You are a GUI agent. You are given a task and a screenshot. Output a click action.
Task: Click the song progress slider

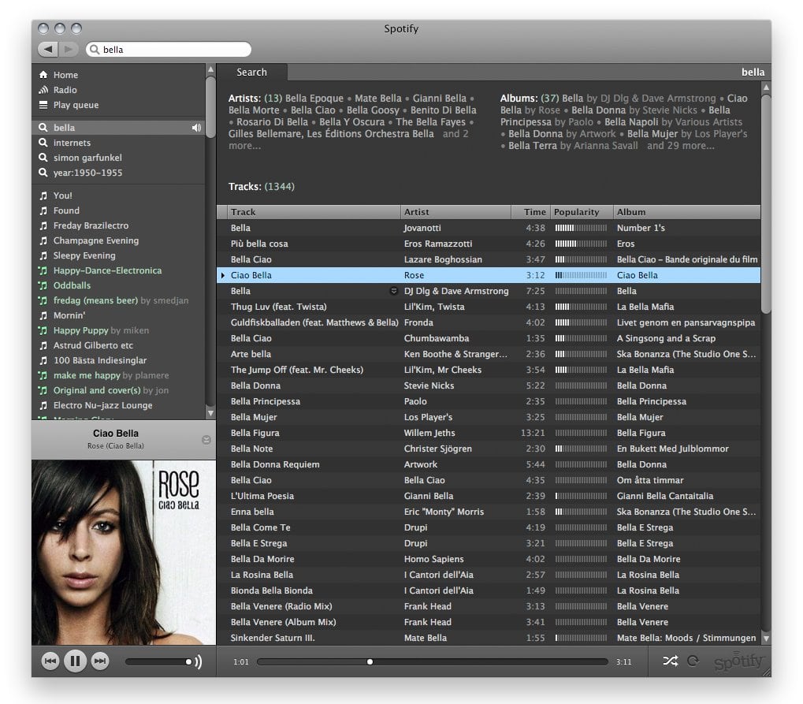tap(432, 662)
